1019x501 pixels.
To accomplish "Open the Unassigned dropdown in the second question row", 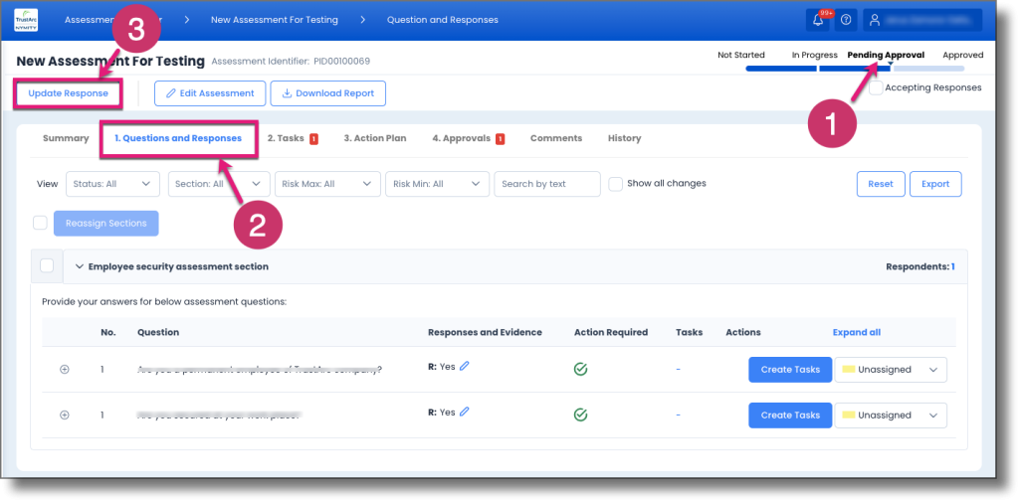I will [891, 416].
